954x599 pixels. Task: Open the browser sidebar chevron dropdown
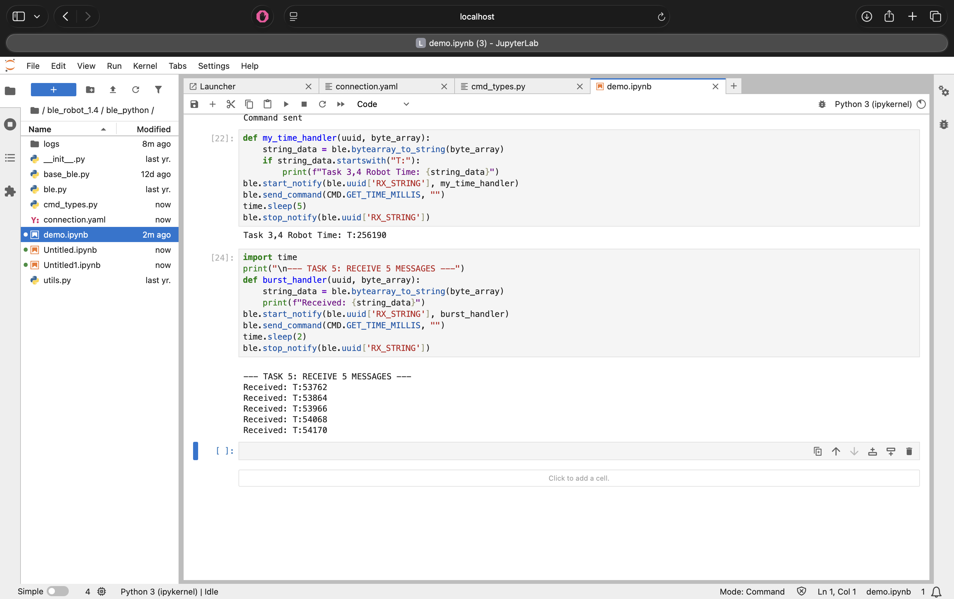click(37, 16)
